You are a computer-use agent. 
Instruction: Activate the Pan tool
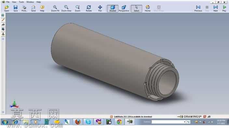[100, 8]
